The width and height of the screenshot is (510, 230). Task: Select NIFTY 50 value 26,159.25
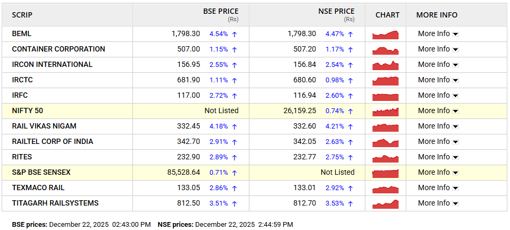(x=299, y=111)
